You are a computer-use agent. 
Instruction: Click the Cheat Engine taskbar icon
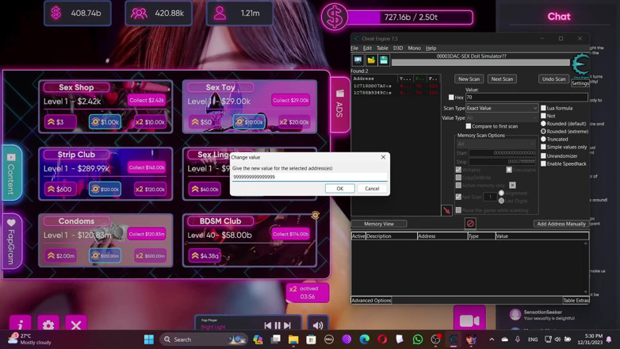coord(454,339)
